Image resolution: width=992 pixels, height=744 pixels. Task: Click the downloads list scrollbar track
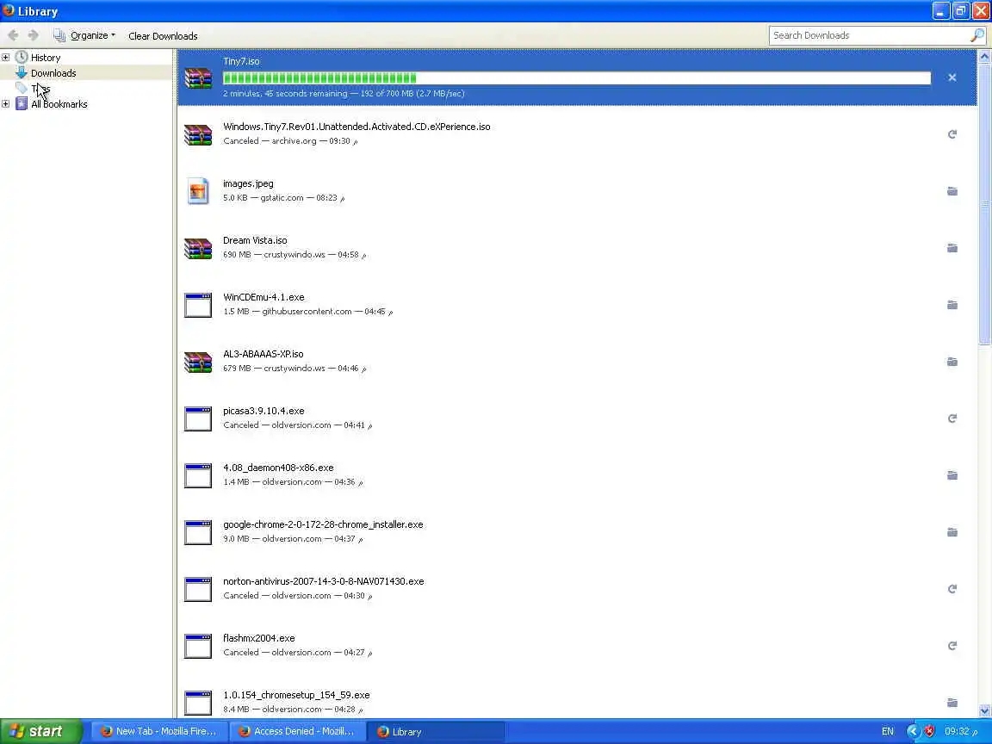(x=984, y=525)
